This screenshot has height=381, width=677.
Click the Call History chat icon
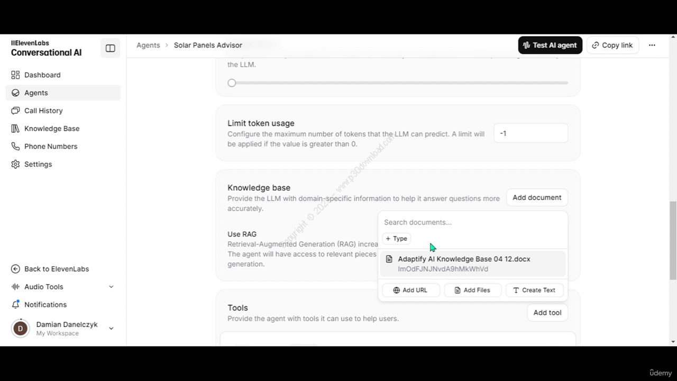(15, 111)
